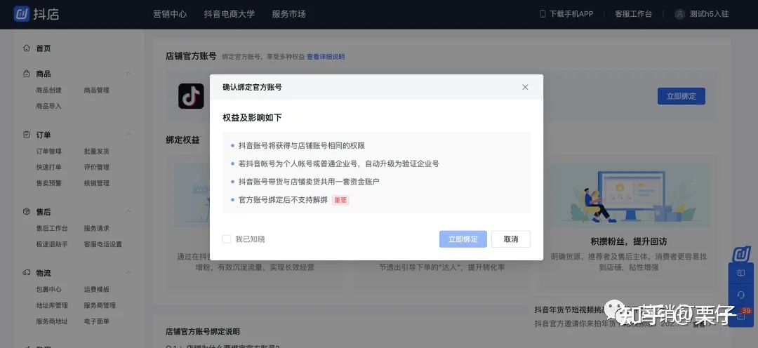Click the 售后 box icon
758x348 pixels.
coord(27,212)
